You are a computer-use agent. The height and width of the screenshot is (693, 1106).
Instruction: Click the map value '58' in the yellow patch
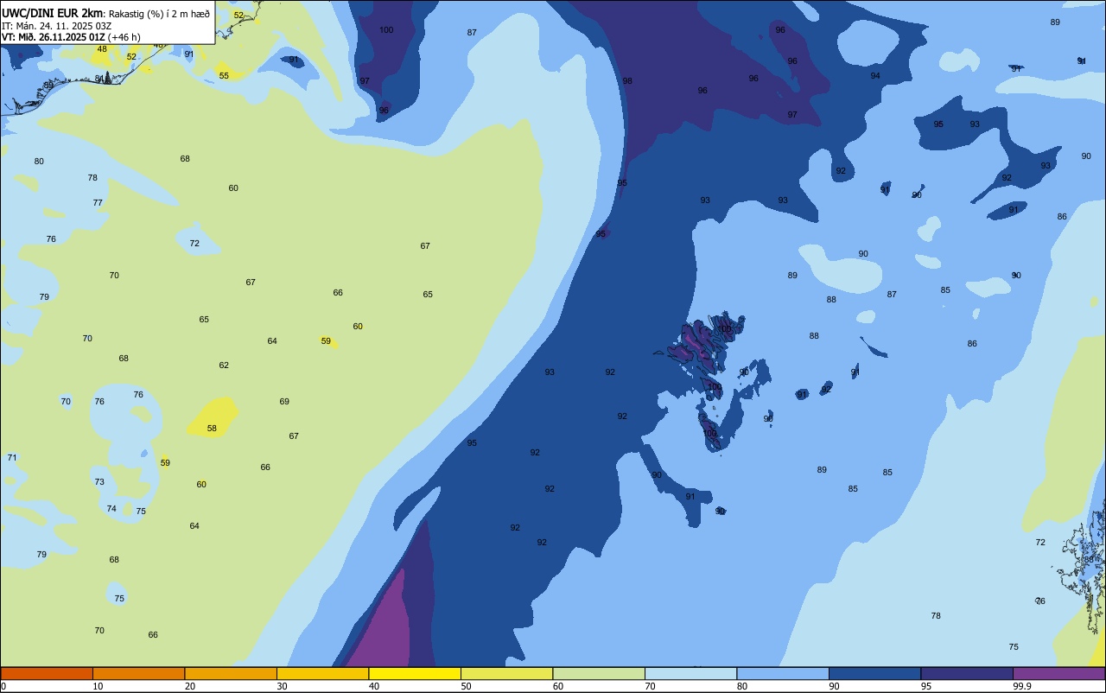tap(212, 429)
